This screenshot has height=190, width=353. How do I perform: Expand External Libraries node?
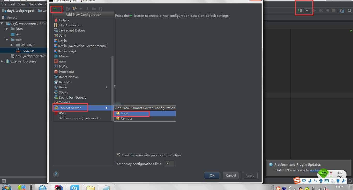[2, 61]
